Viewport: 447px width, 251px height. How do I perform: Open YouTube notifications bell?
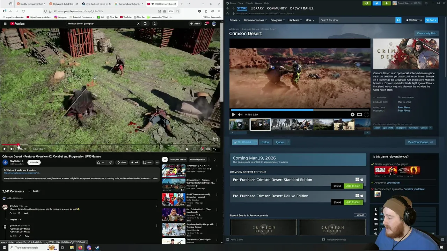point(206,24)
